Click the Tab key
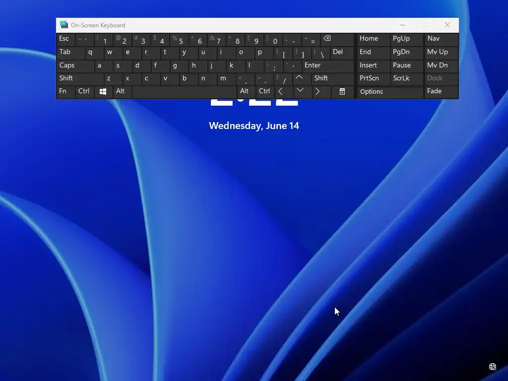This screenshot has height=381, width=508. [x=70, y=53]
